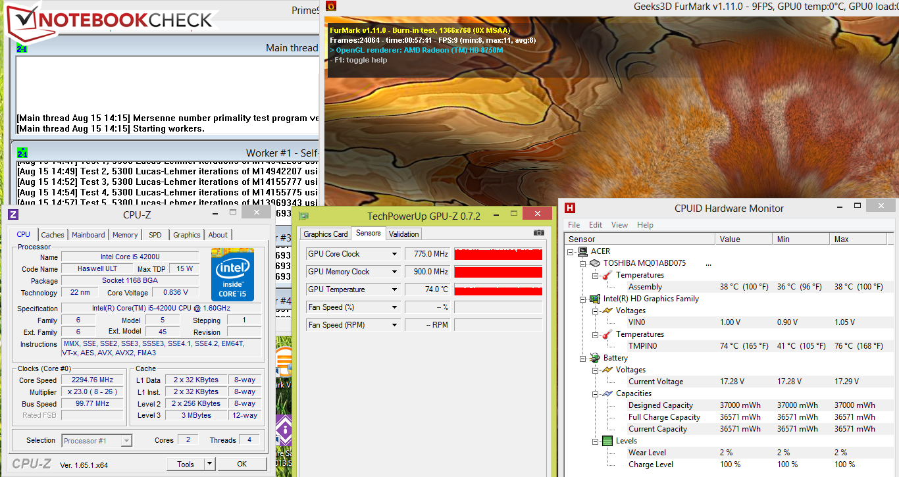Open the Graphics Card tab in GPU-Z

[x=326, y=234]
